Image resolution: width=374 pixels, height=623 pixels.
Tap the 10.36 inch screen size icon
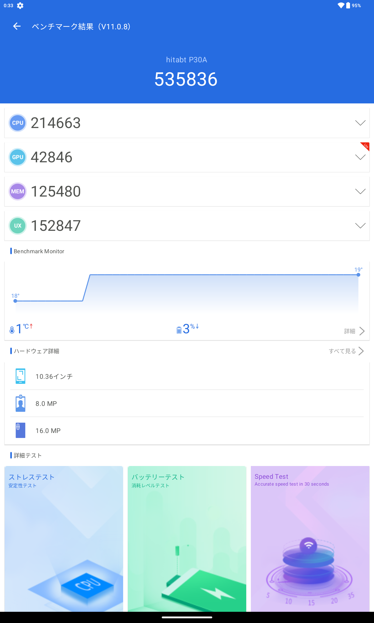(21, 376)
